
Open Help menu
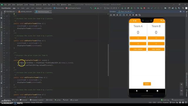pyautogui.click(x=69, y=5)
